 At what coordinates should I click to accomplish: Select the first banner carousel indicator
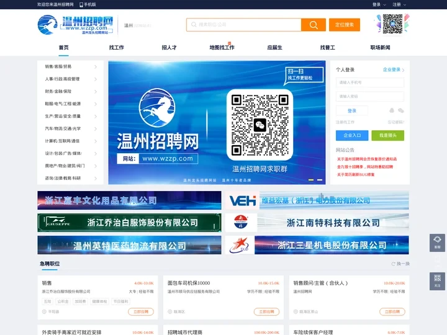pyautogui.click(x=311, y=180)
